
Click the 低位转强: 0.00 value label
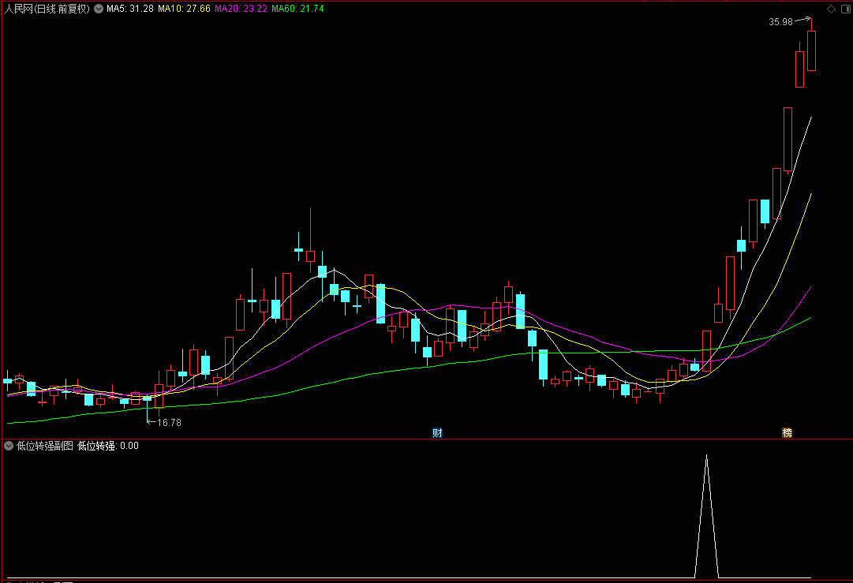pos(108,446)
